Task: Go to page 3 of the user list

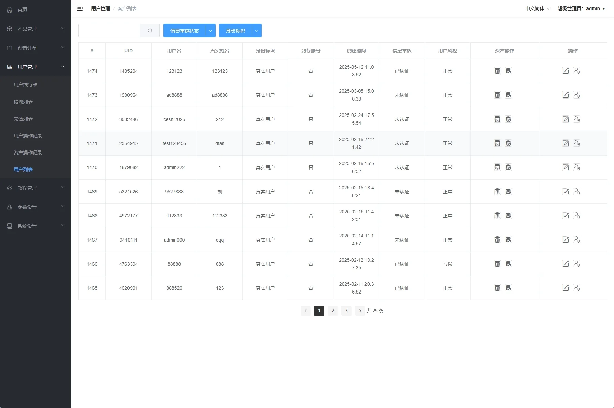Action: (346, 311)
